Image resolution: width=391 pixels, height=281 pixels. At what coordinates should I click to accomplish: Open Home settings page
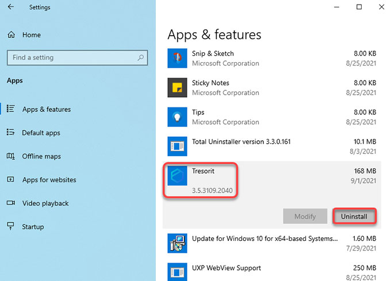coord(32,35)
